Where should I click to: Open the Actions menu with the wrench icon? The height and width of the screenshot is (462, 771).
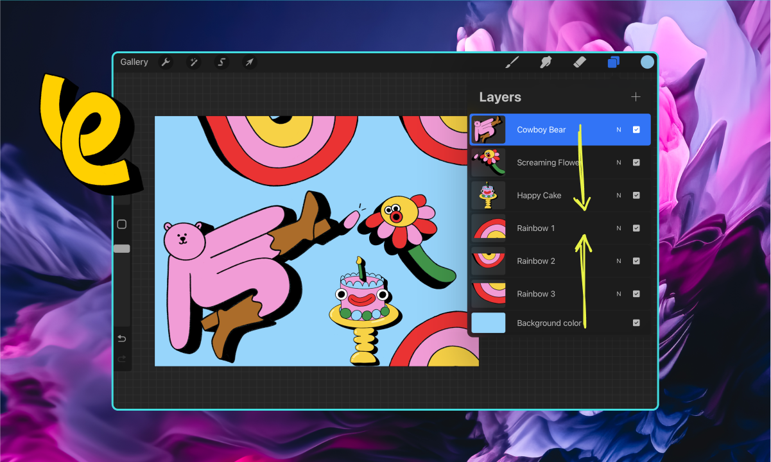[166, 62]
